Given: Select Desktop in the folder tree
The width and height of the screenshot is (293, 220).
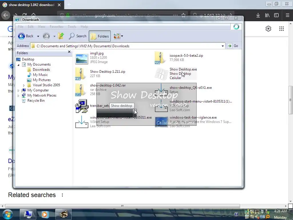Looking at the screenshot, I should (x=28, y=59).
